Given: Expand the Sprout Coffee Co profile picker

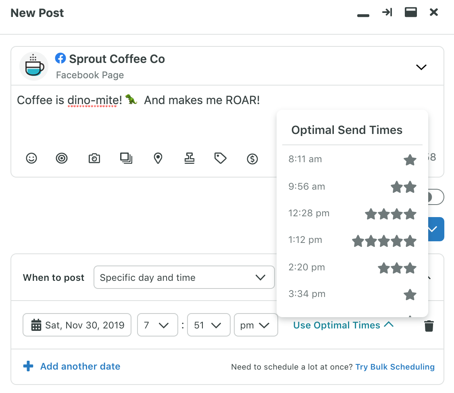Looking at the screenshot, I should click(x=421, y=67).
